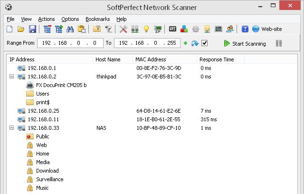Click the green plus add range icon

point(185,43)
